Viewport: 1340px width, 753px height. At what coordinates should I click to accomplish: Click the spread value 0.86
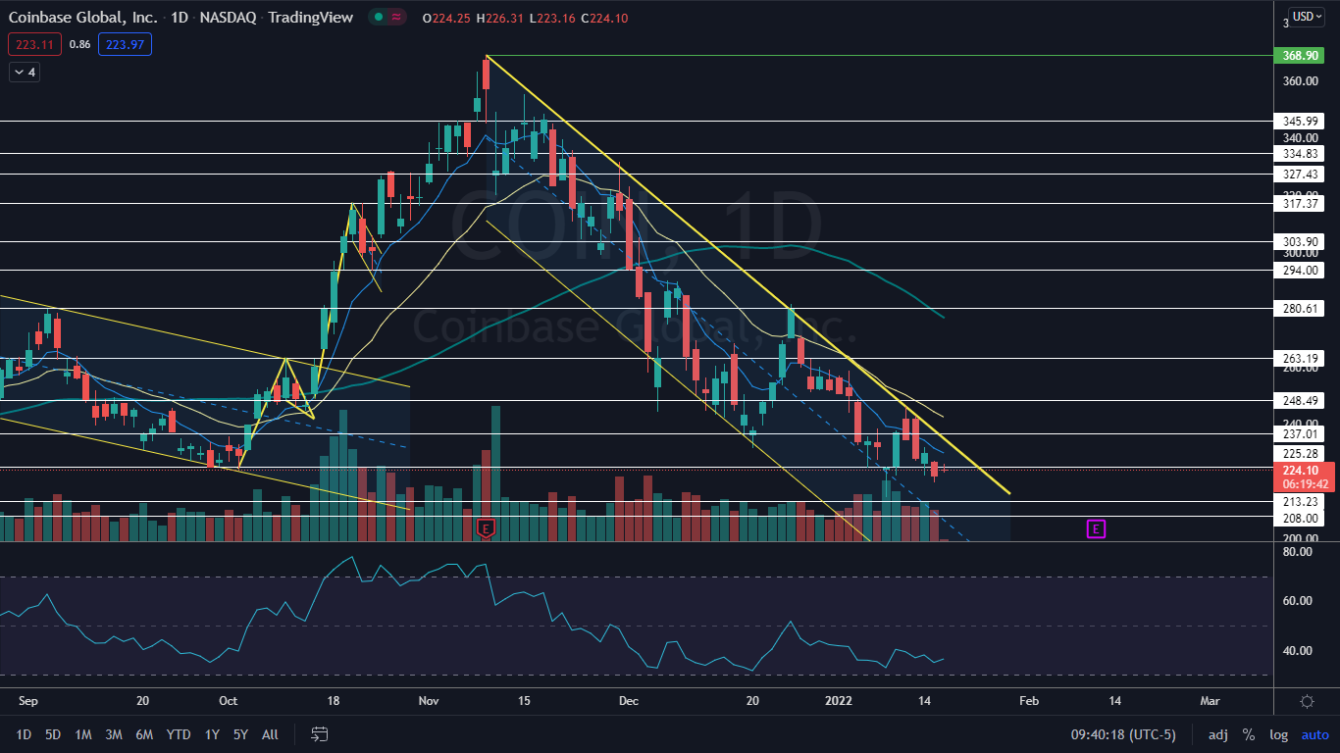click(80, 44)
